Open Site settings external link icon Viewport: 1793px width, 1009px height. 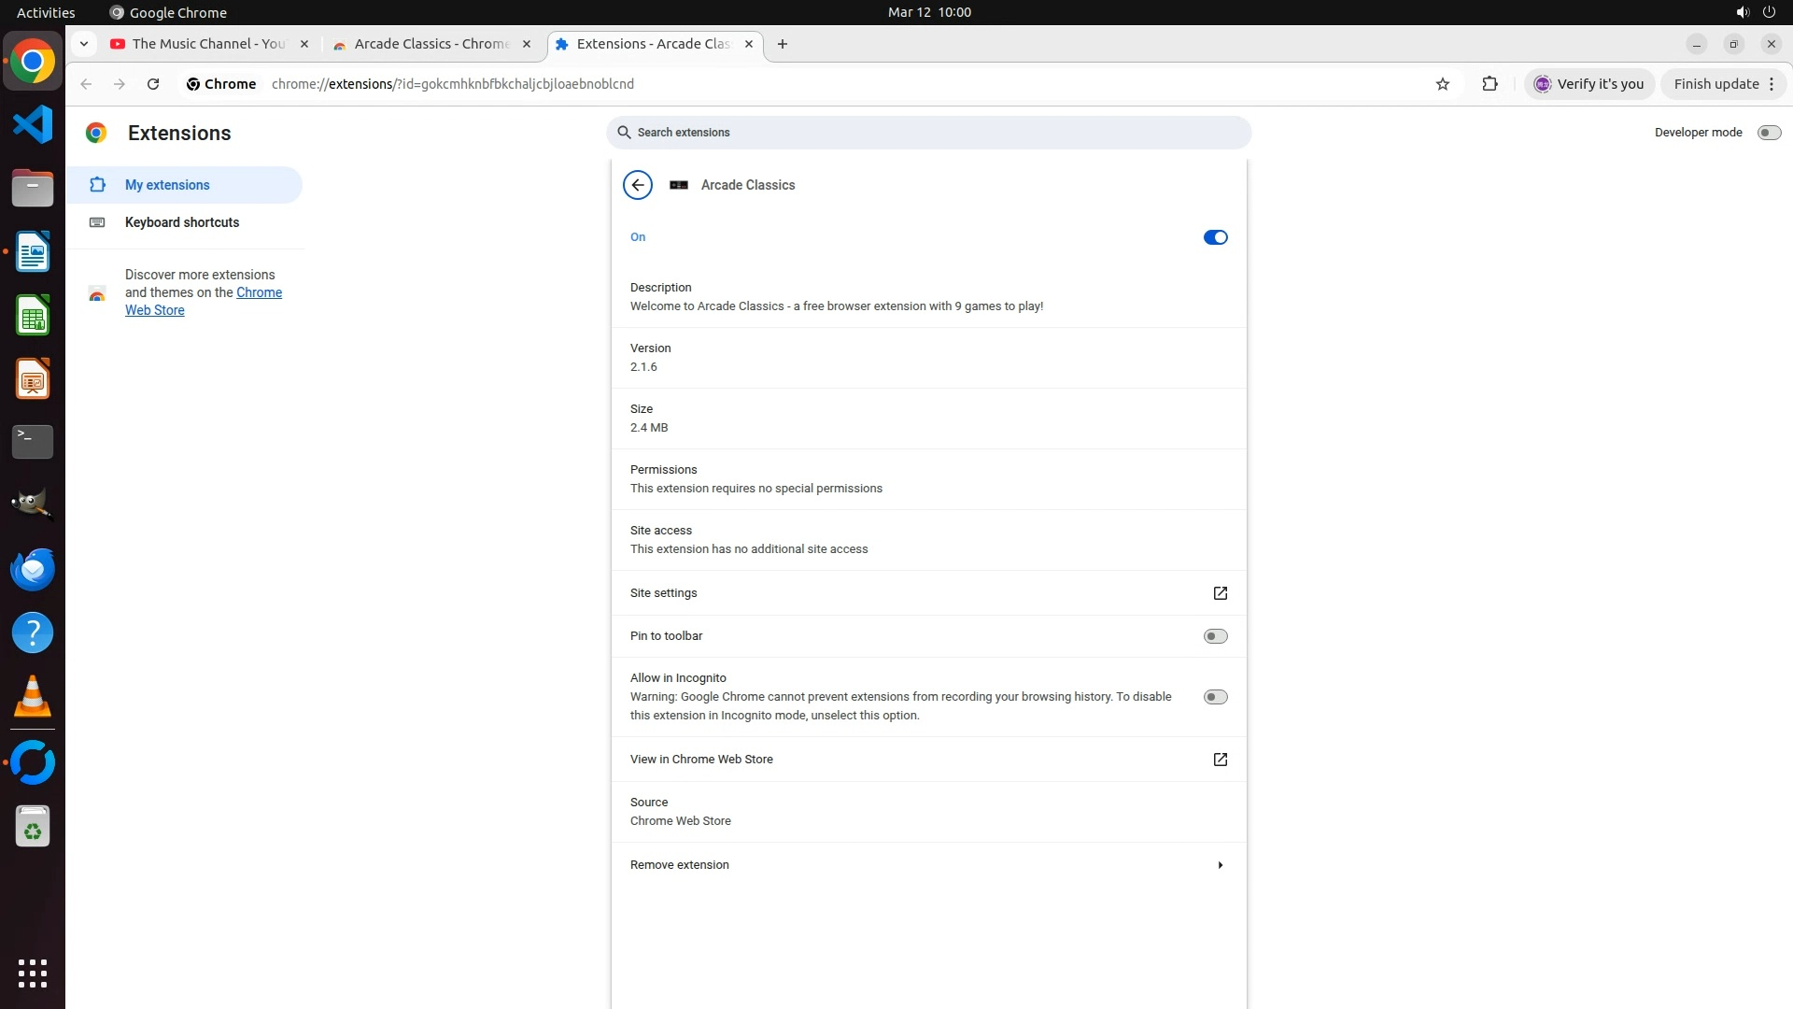tap(1220, 593)
